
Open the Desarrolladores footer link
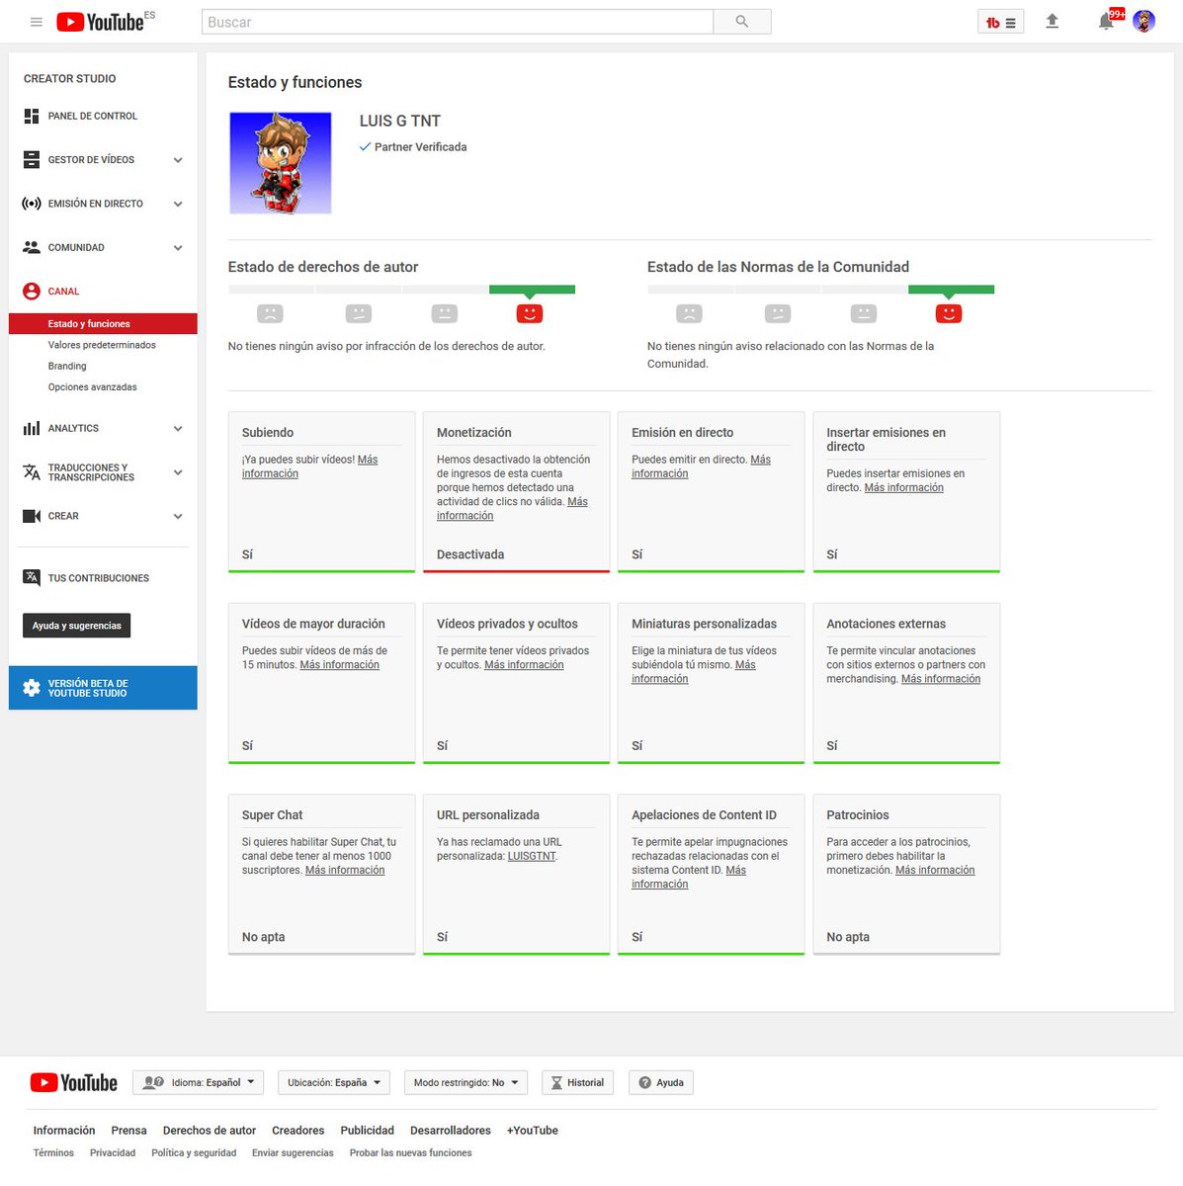(x=451, y=1131)
